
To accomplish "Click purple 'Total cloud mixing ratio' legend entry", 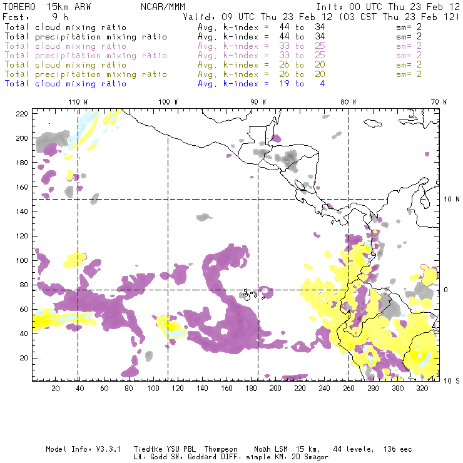I will coord(66,46).
